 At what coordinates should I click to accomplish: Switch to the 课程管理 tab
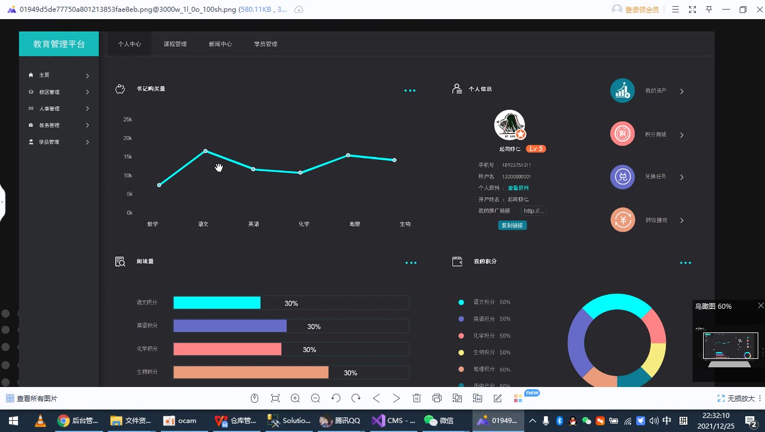pos(175,44)
